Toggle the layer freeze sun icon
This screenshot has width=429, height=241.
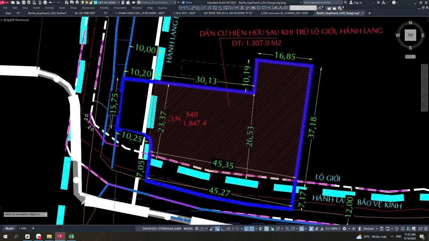click(x=86, y=2)
